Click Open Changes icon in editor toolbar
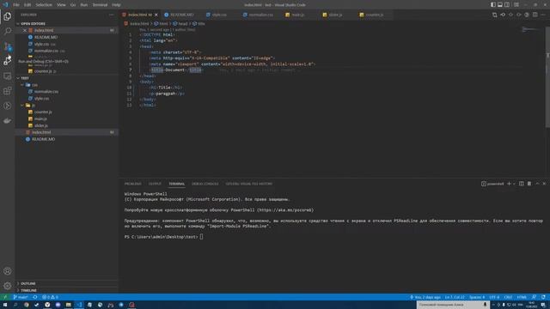The width and height of the screenshot is (550, 309). click(495, 15)
